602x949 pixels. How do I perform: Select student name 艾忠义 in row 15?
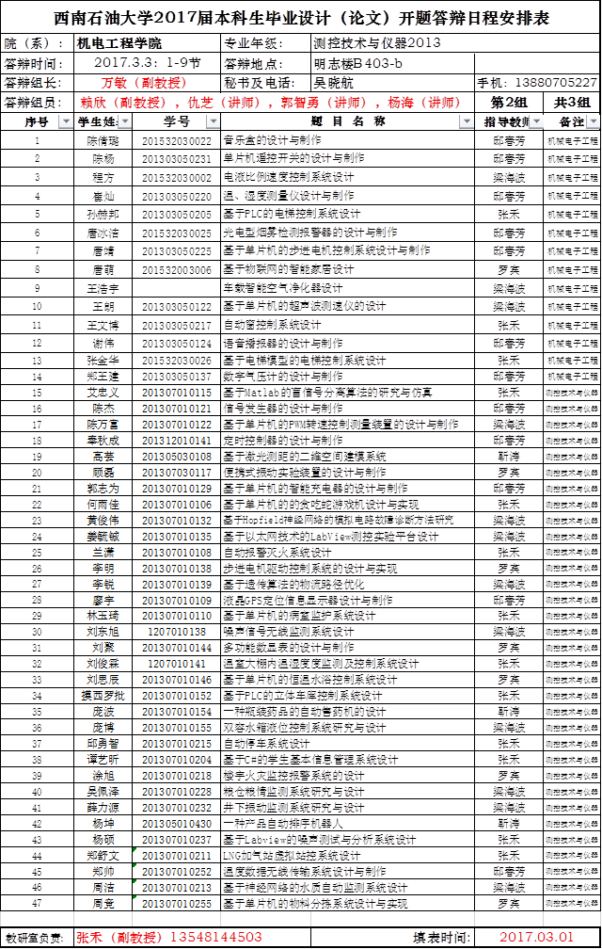coord(103,393)
